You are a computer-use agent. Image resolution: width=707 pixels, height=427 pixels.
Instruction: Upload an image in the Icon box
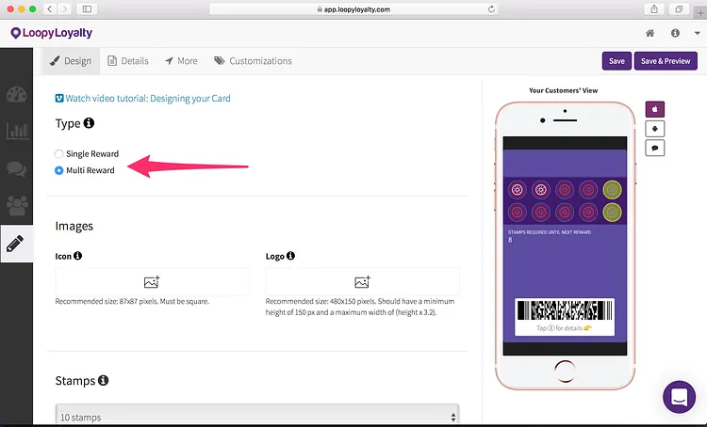(152, 281)
